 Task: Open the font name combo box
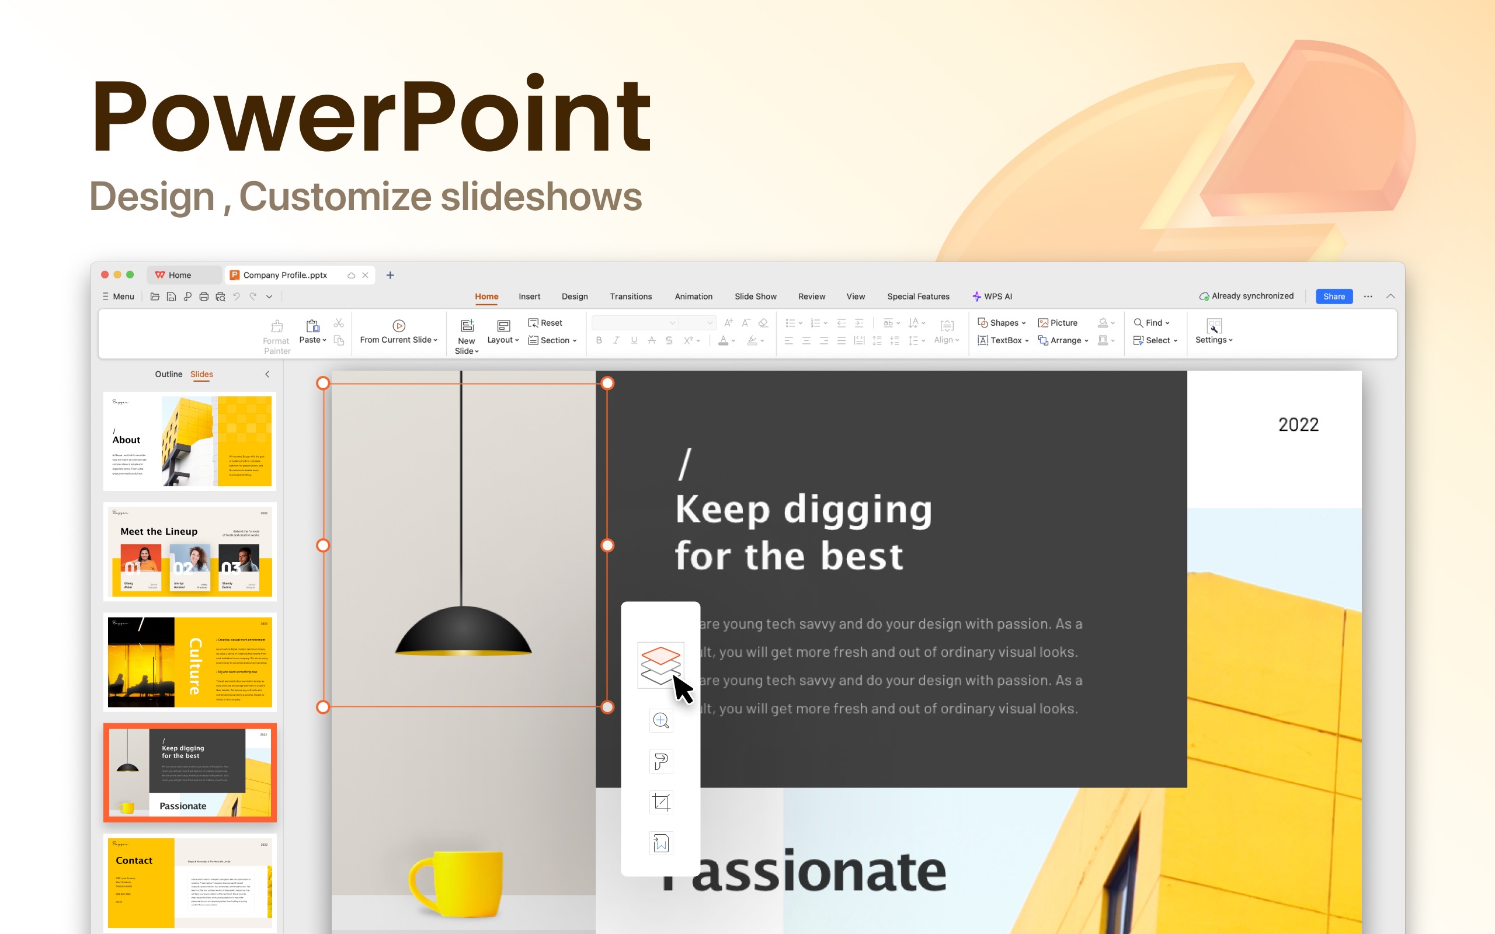click(634, 323)
